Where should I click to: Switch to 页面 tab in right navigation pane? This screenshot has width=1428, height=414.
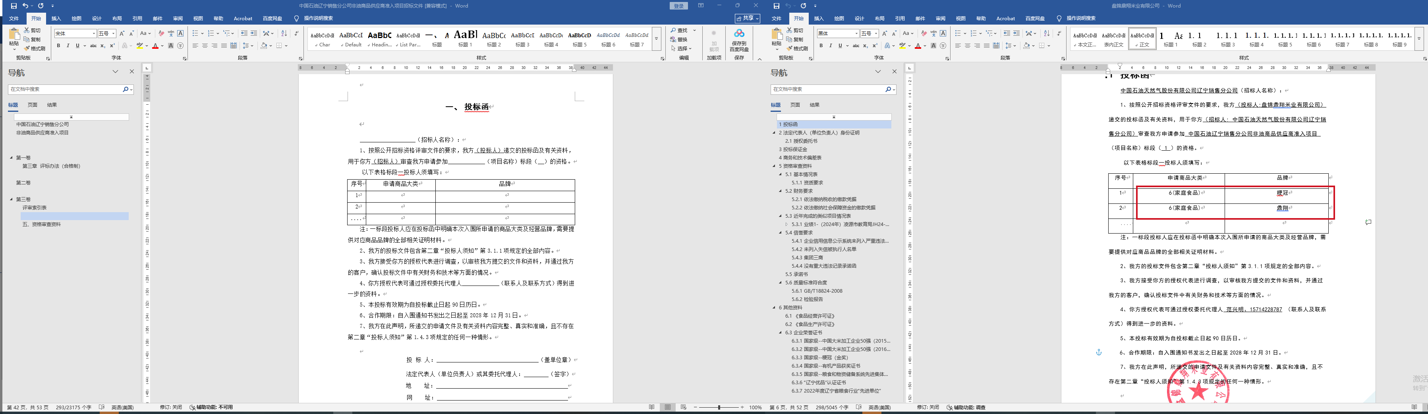[795, 105]
